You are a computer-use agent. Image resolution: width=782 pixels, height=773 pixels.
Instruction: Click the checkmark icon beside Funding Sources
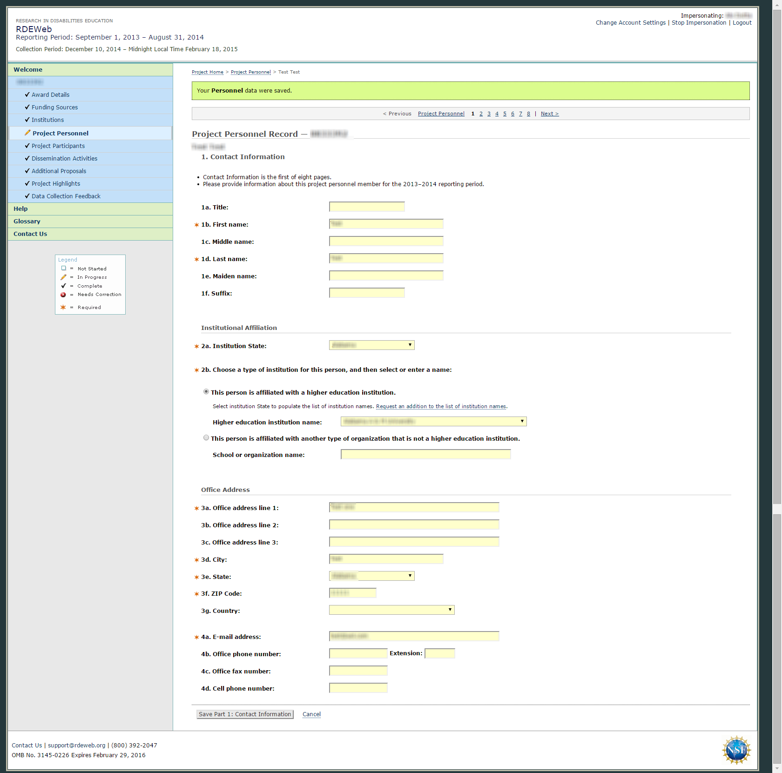coord(27,107)
